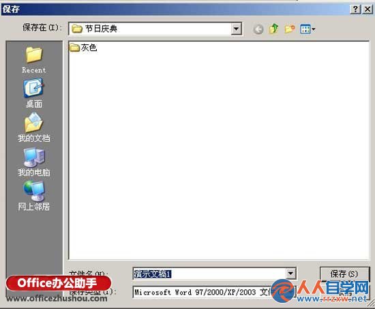The width and height of the screenshot is (375, 309).
Task: Open 网上邻居 in the places bar
Action: click(x=33, y=196)
